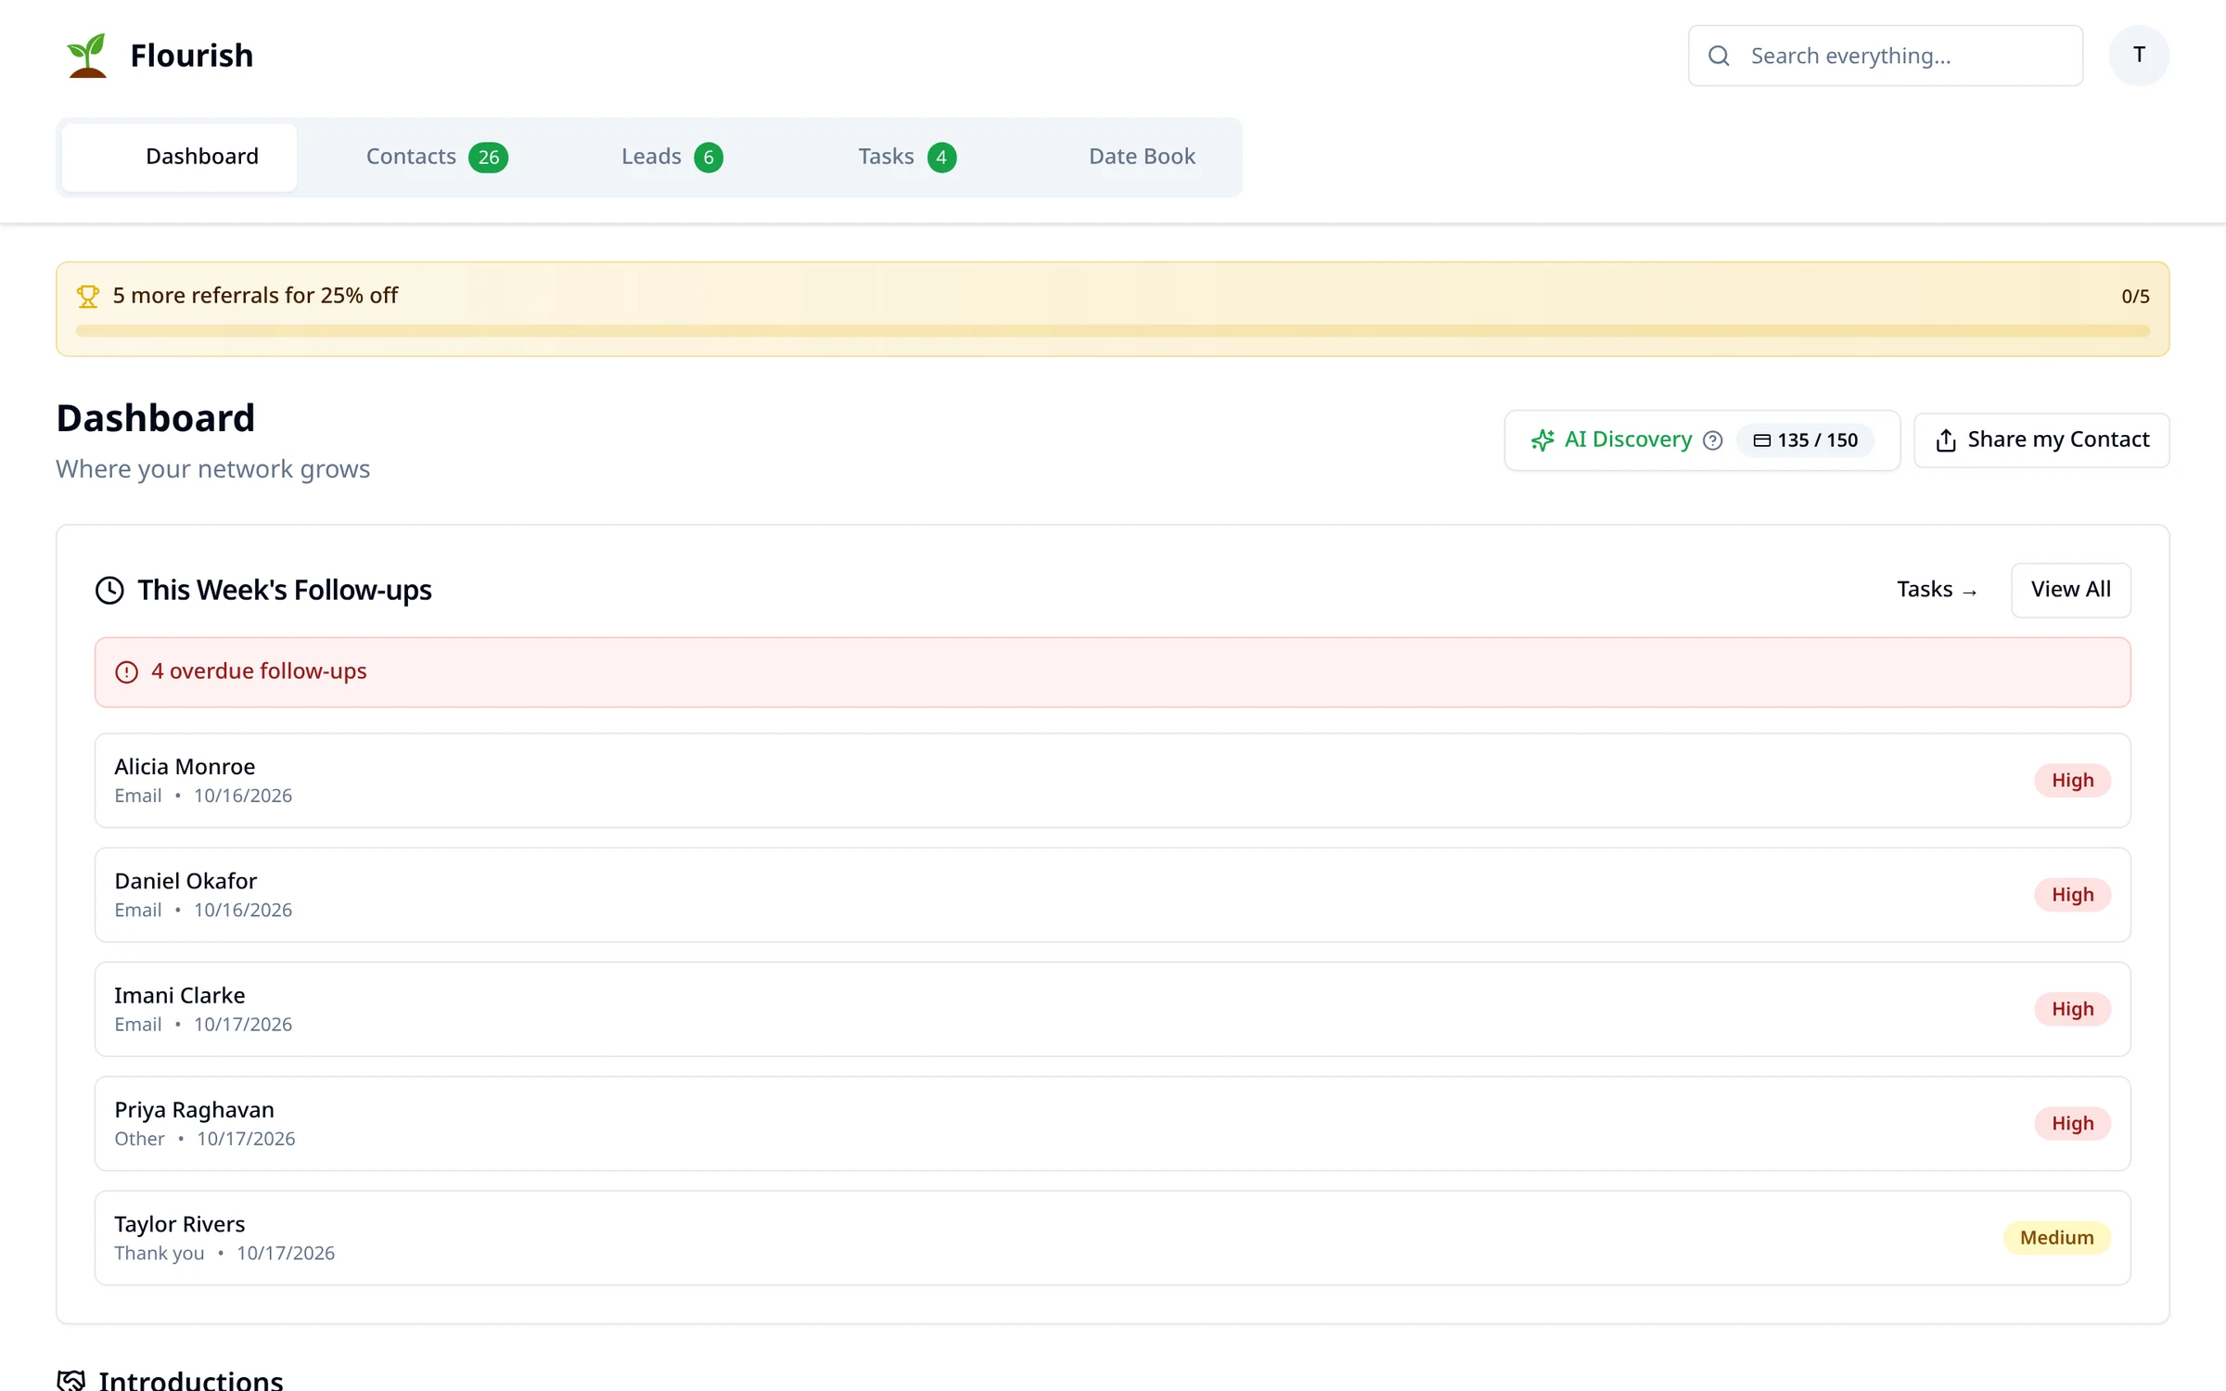Open Alicia Monroe follow-up card
This screenshot has width=2226, height=1391.
pyautogui.click(x=1112, y=780)
